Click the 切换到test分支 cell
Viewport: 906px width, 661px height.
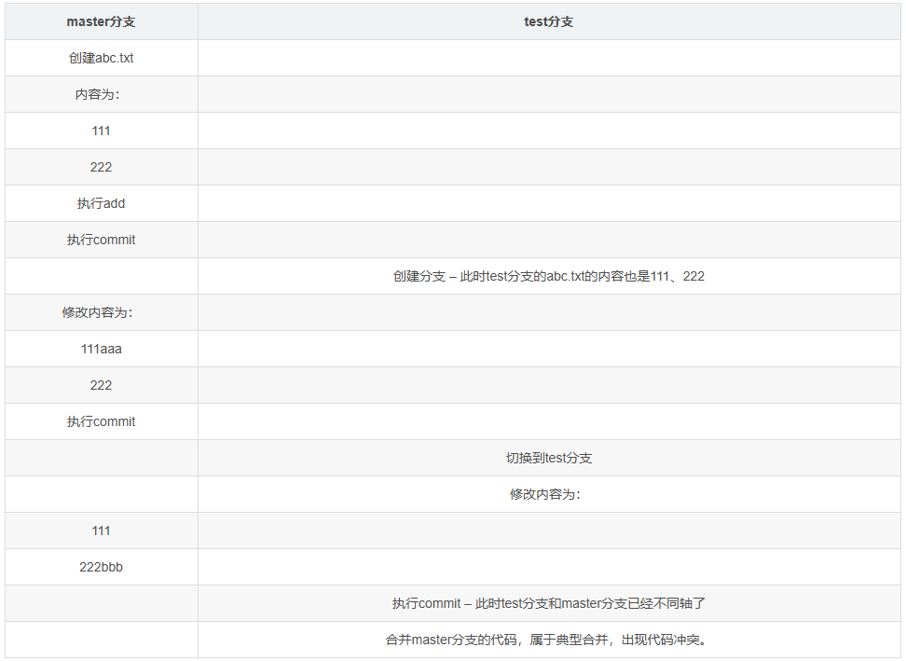548,458
